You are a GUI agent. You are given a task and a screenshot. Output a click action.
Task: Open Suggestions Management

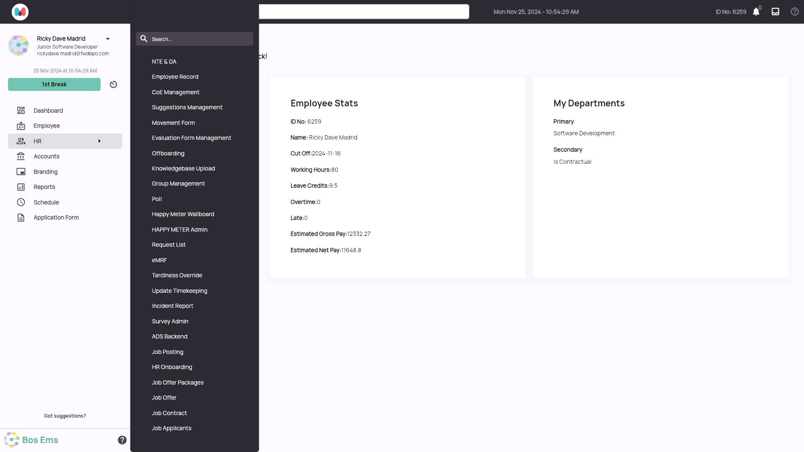pos(187,107)
